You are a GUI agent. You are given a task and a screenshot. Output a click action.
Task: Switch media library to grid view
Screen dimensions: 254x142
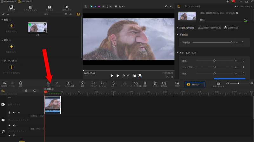pyautogui.click(x=66, y=14)
